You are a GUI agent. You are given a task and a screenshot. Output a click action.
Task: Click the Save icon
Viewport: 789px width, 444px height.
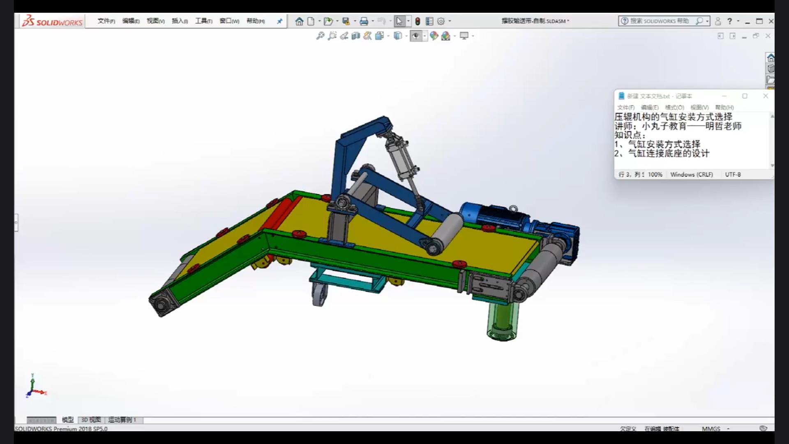(x=346, y=21)
